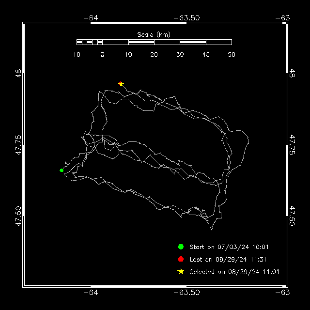Select the 'Last on 08/29/24 11:31' legend text
This screenshot has height=310, width=310.
coord(228,260)
